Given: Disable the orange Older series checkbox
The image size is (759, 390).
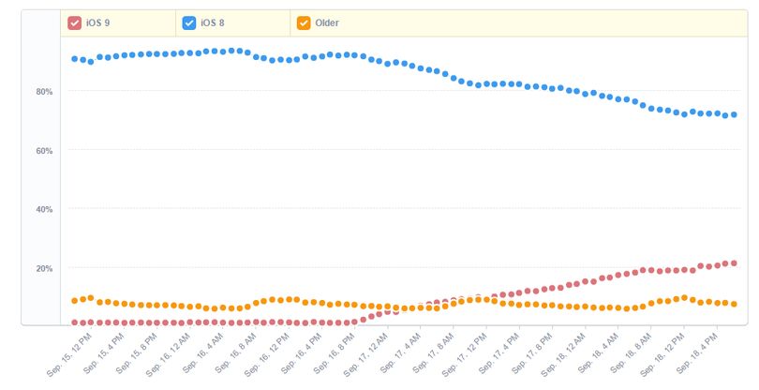Looking at the screenshot, I should [x=304, y=22].
